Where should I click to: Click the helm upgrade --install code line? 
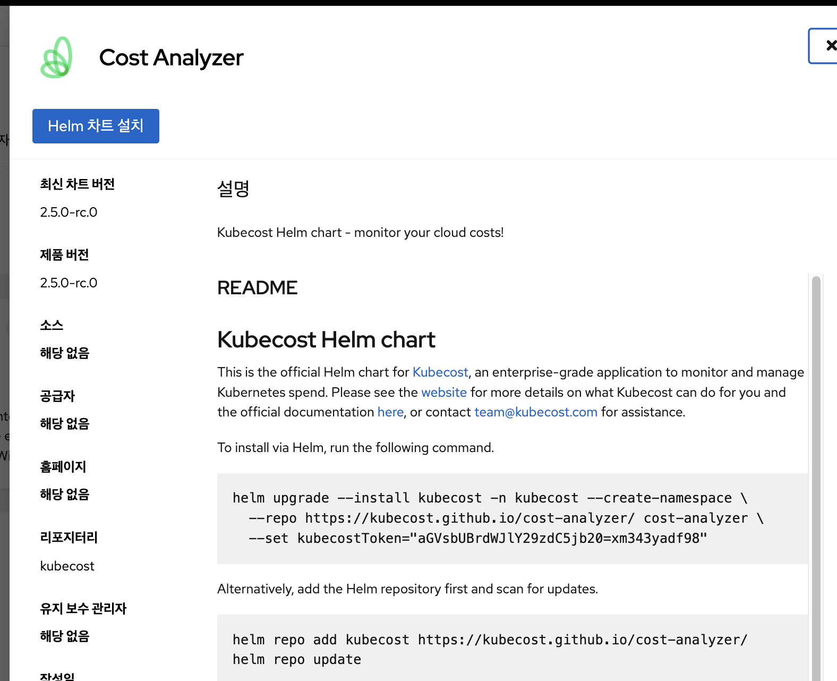(x=490, y=498)
